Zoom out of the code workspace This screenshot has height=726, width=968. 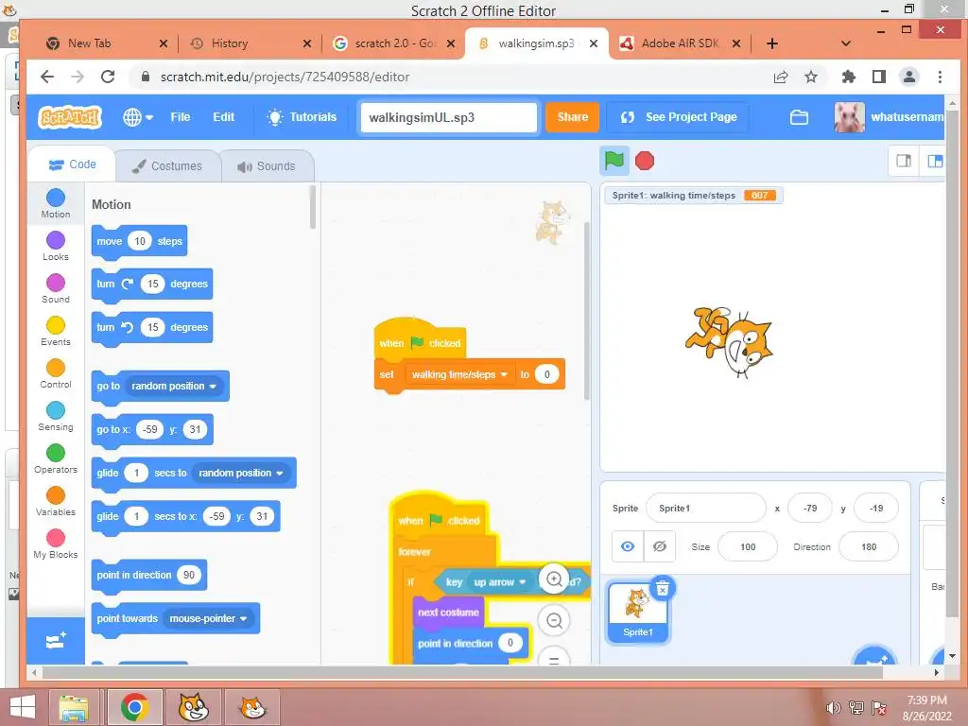coord(554,620)
